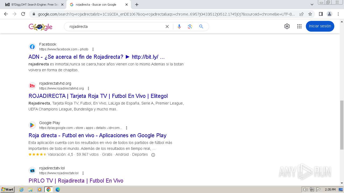Close the BTDigg tab
The width and height of the screenshot is (344, 193).
click(62, 5)
